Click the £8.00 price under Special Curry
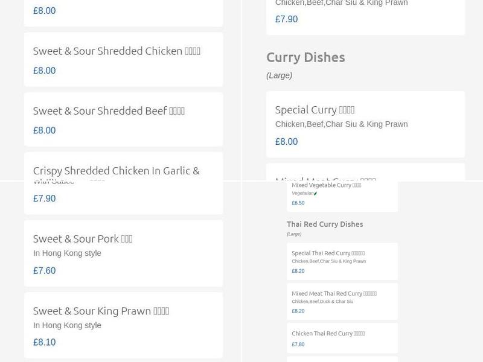Image resolution: width=483 pixels, height=362 pixels. click(286, 141)
